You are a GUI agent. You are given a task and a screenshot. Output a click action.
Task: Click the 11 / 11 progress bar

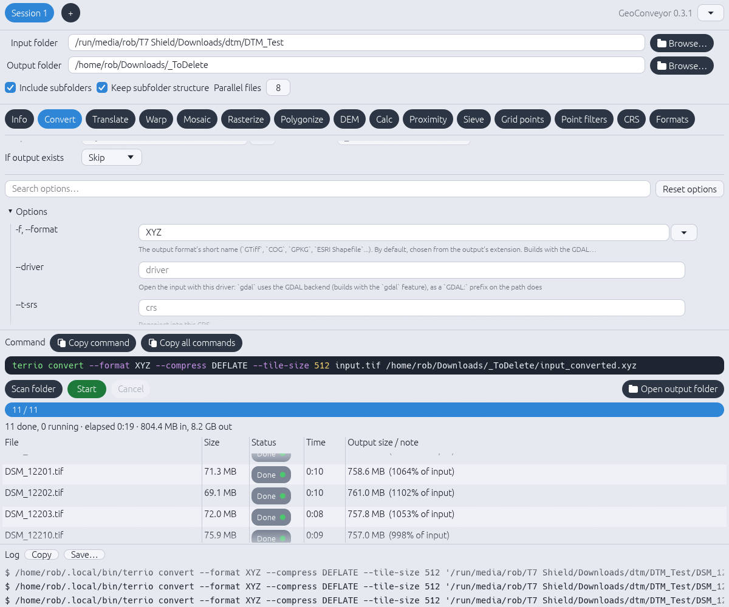coord(364,410)
